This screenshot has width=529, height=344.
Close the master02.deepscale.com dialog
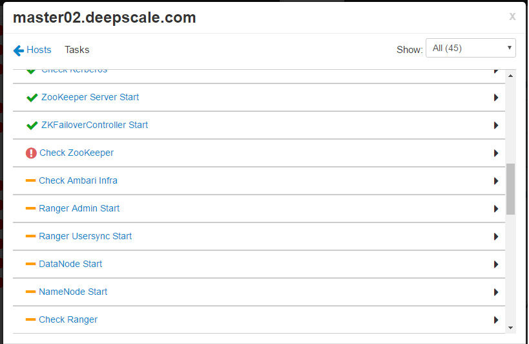click(512, 17)
